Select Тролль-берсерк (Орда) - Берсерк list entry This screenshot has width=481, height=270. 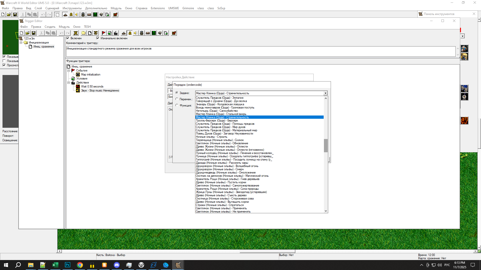coord(217,120)
